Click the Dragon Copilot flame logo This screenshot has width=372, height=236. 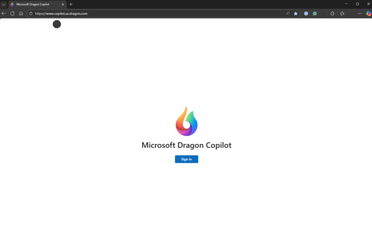click(187, 121)
